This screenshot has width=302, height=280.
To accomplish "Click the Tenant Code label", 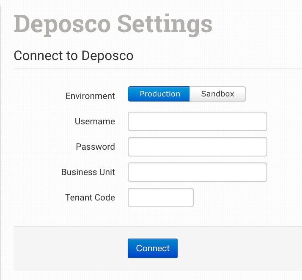I will click(90, 198).
